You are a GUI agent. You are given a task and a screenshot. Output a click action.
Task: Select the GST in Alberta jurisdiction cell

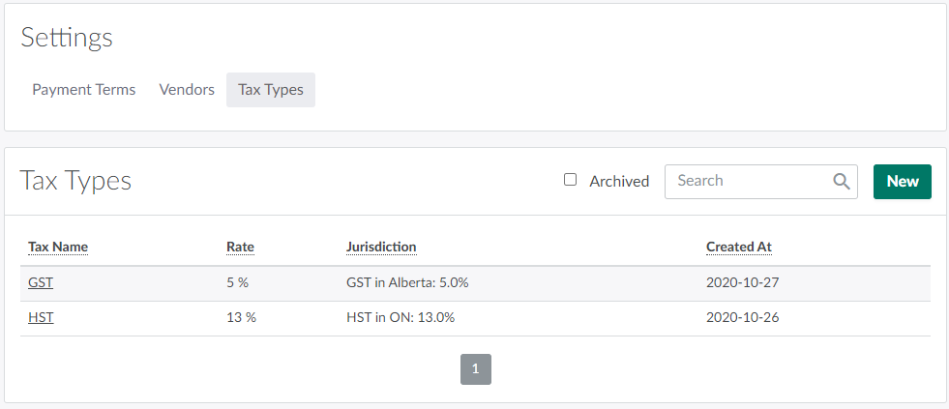pyautogui.click(x=407, y=282)
